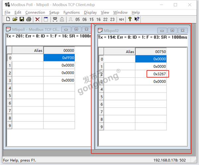
Task: Maximize the main Modbus Poll window
Action: 175,5
